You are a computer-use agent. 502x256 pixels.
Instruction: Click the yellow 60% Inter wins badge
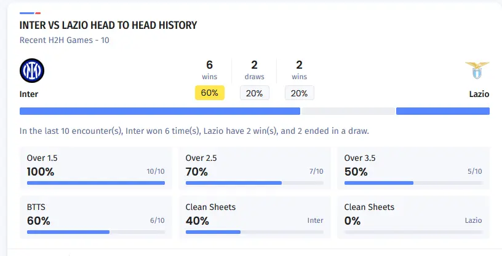coord(210,93)
